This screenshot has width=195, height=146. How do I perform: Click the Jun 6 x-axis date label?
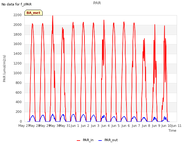point(126,126)
